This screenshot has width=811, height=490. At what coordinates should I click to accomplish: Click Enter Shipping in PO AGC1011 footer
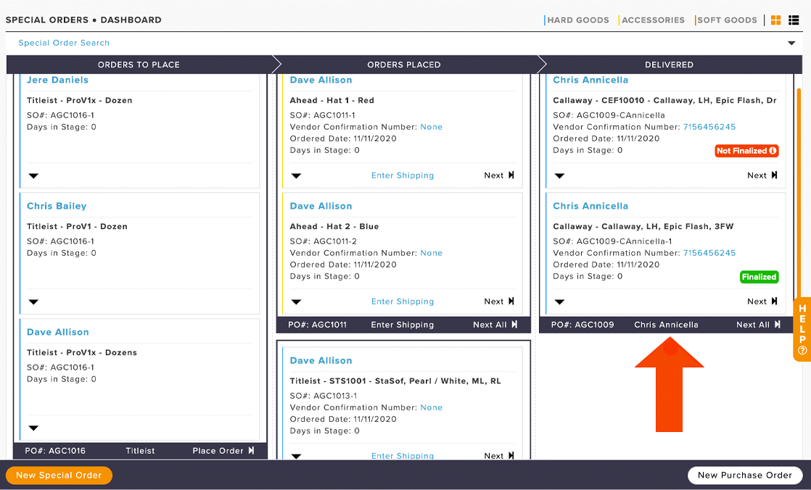[x=403, y=325]
